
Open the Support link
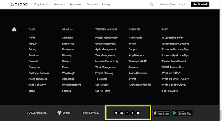coord(133,49)
